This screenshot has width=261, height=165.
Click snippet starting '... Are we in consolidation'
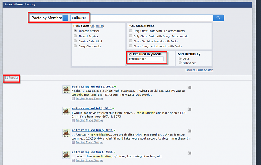tap(131, 136)
